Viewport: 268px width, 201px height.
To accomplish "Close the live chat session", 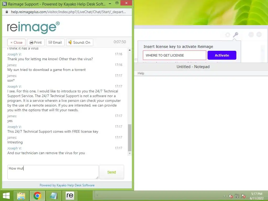I will [x=16, y=42].
